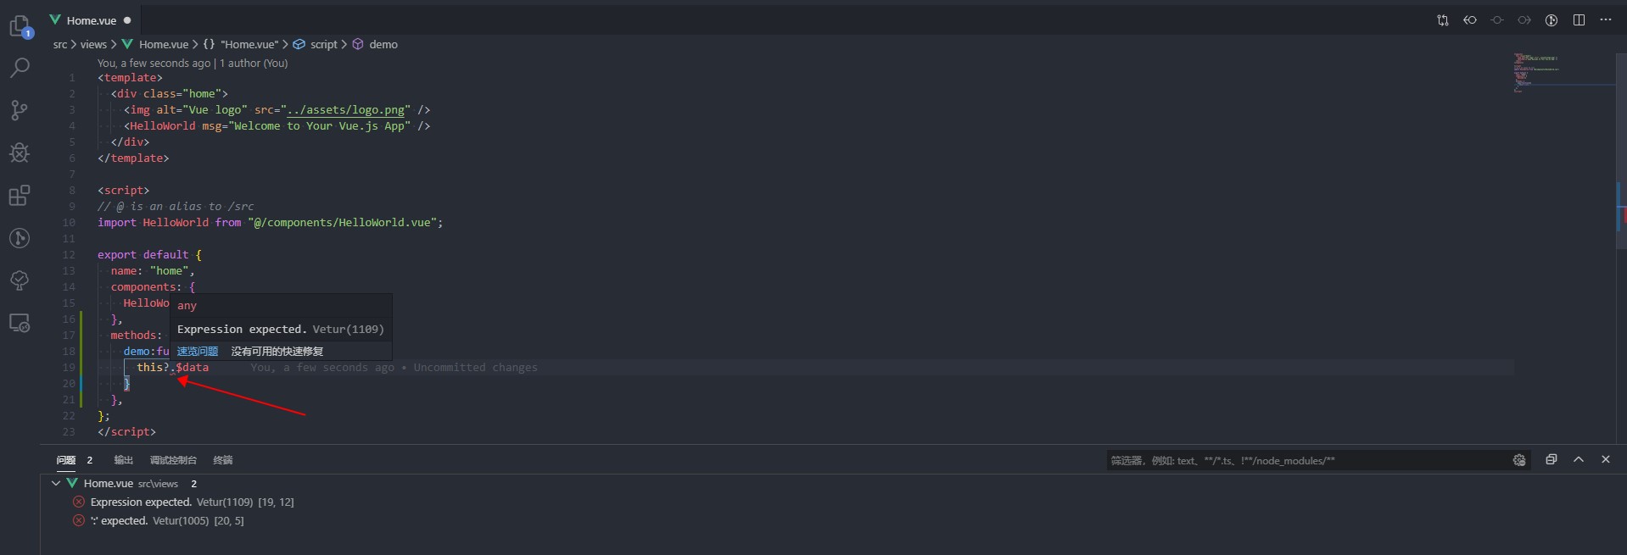Open the Explorer sidebar icon

[x=20, y=25]
